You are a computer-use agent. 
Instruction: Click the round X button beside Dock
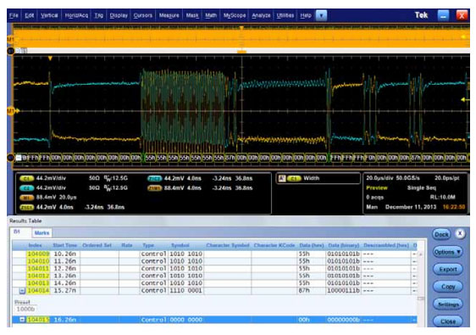[460, 234]
